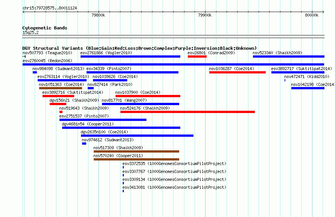
Task: Select the nsv524176 (Shaikh2009) long red bar
Action: [187, 112]
